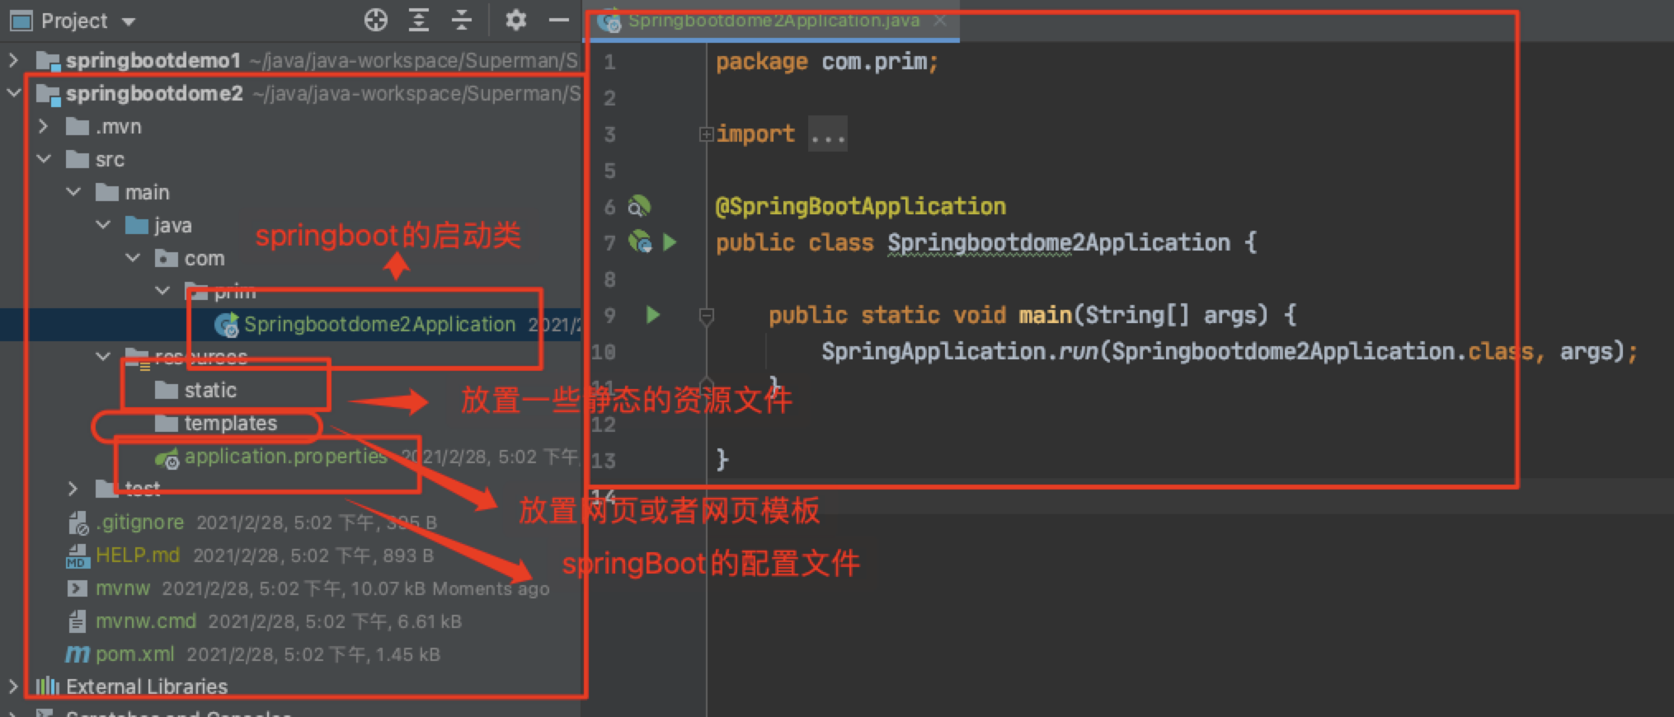1674x717 pixels.
Task: Open HELP.md file
Action: [138, 555]
